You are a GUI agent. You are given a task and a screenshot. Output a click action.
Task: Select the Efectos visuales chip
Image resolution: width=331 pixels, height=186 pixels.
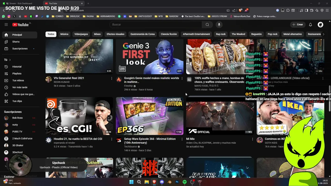click(116, 34)
